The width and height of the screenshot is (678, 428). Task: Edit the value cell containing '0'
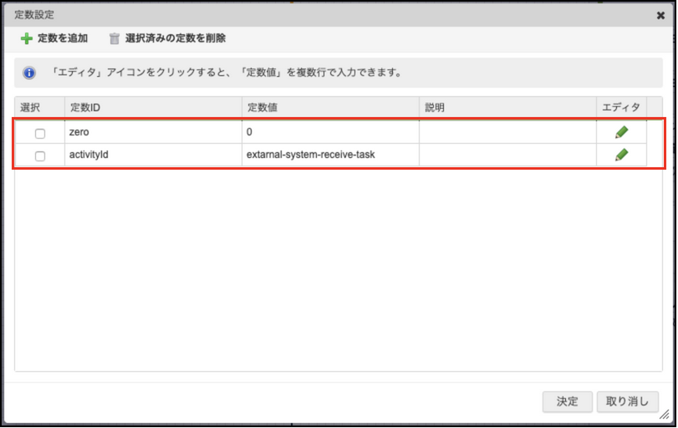(330, 132)
